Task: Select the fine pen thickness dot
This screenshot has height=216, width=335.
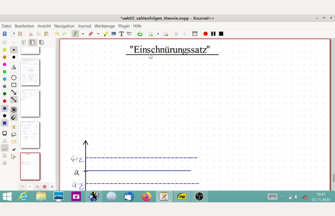Action: pos(14,42)
